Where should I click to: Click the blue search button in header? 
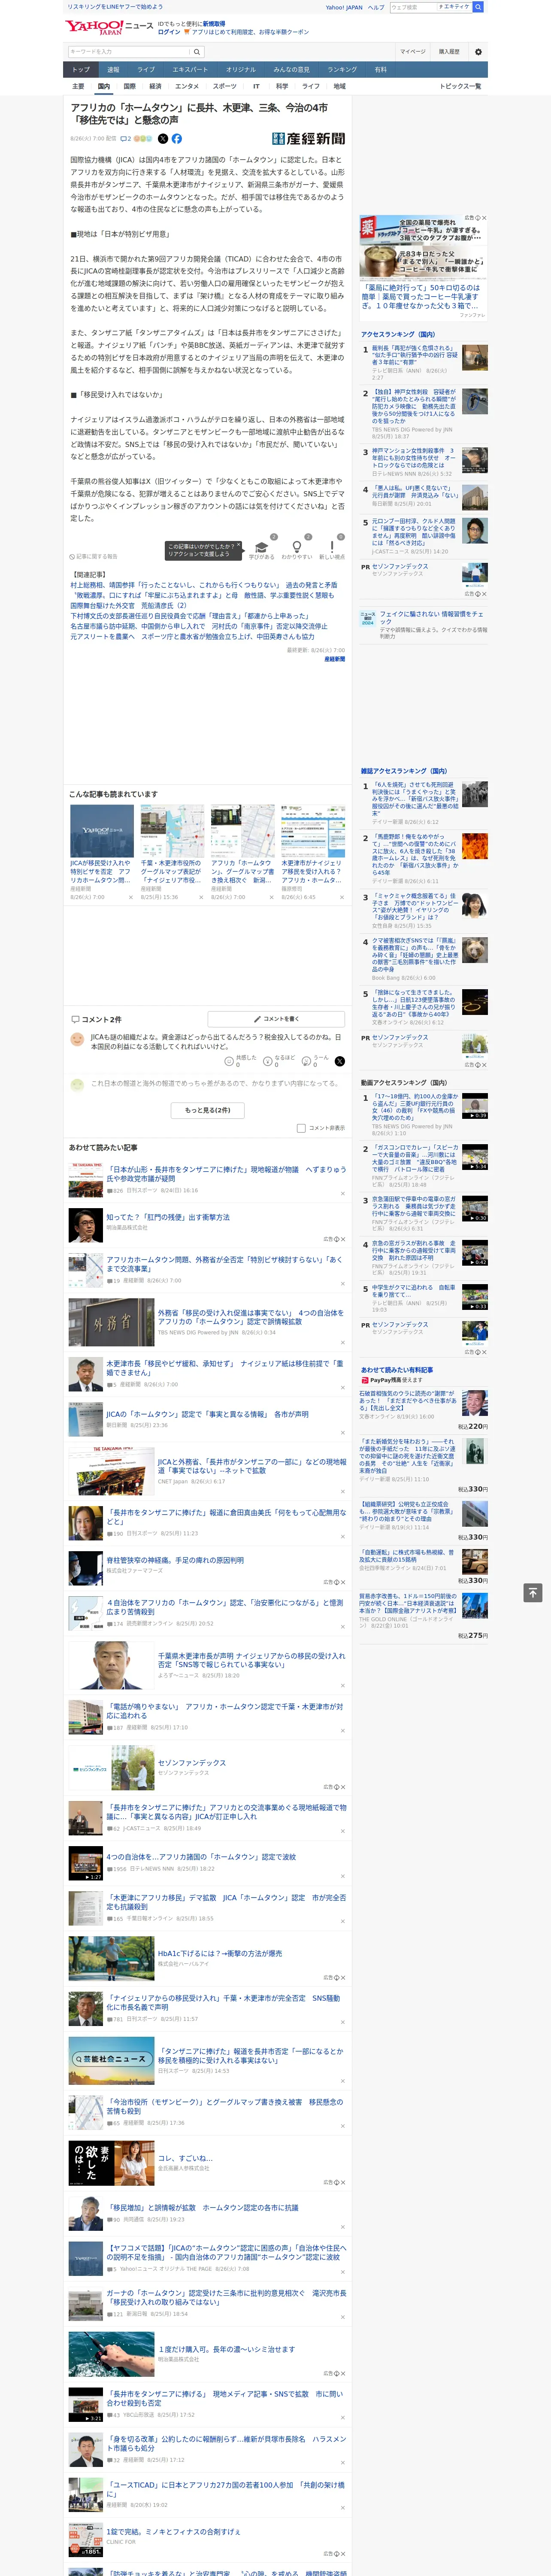(x=478, y=7)
